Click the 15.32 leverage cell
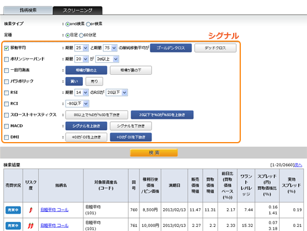Viewport: 307px width, 231px height. (x=247, y=226)
